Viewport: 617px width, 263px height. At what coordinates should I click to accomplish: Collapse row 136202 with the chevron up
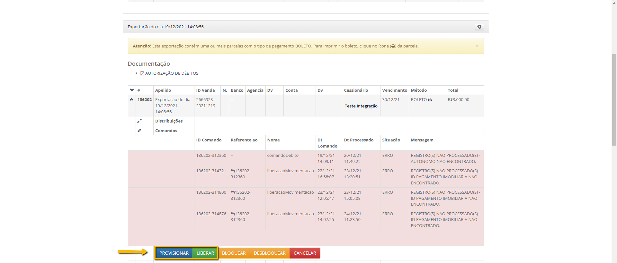[132, 100]
